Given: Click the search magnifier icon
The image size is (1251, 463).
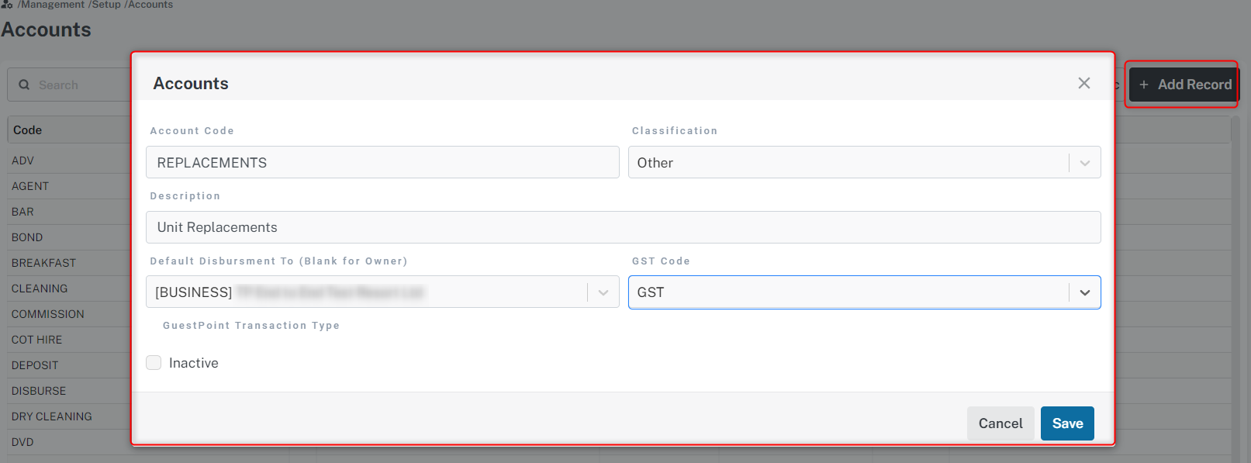Looking at the screenshot, I should tap(24, 85).
